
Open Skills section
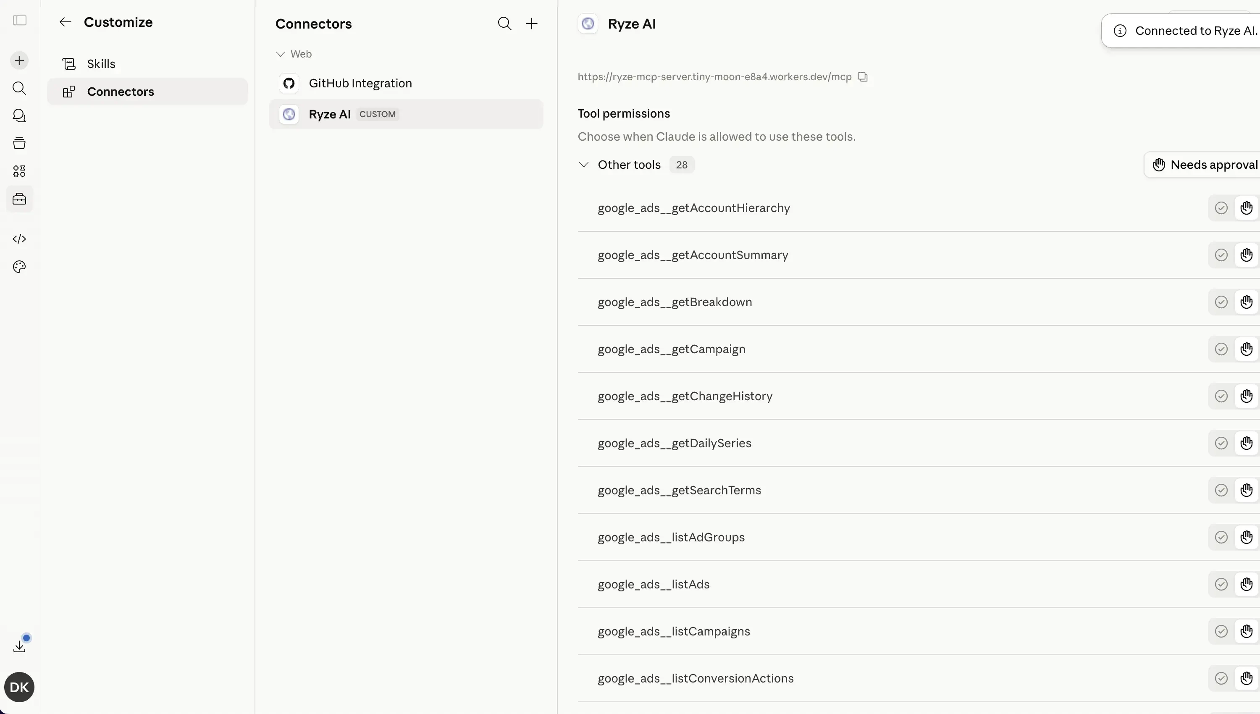pos(147,64)
